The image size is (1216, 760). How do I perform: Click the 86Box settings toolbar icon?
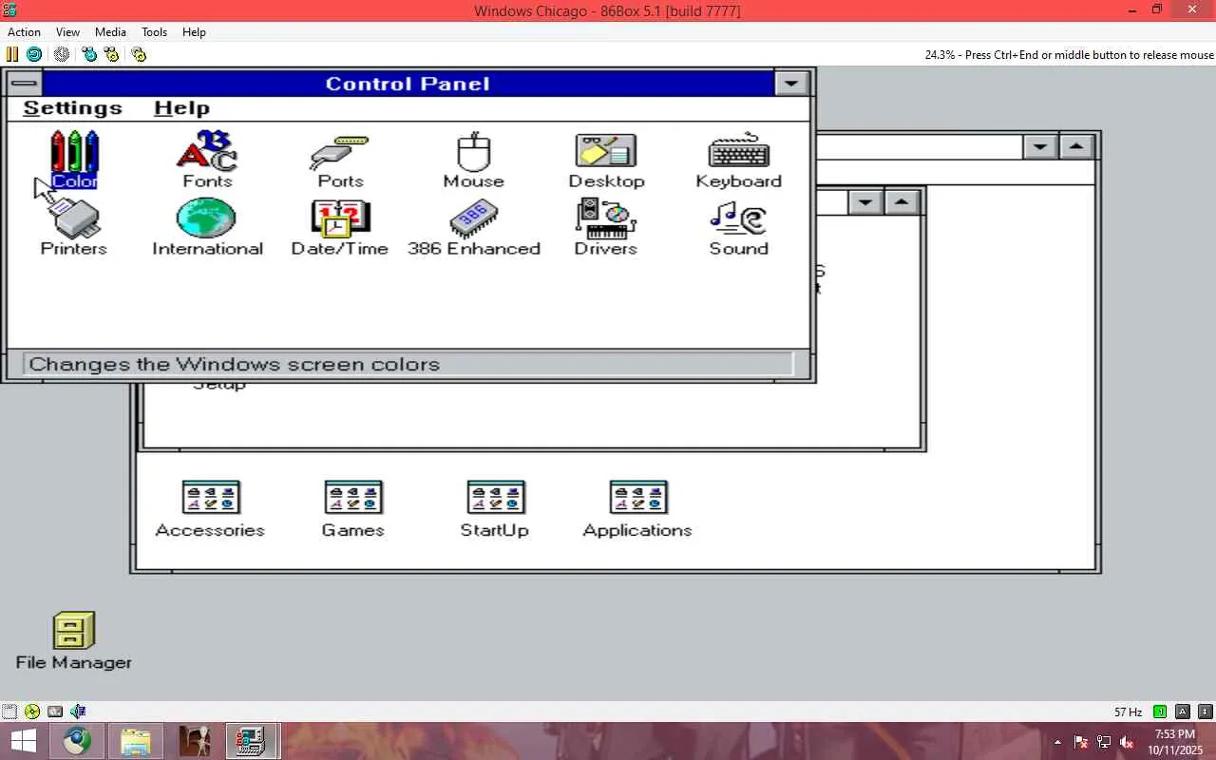tap(139, 54)
